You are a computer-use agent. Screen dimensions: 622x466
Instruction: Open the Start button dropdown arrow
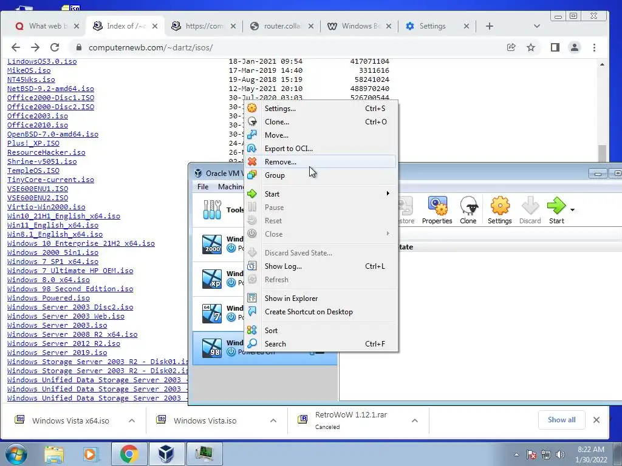tap(572, 209)
